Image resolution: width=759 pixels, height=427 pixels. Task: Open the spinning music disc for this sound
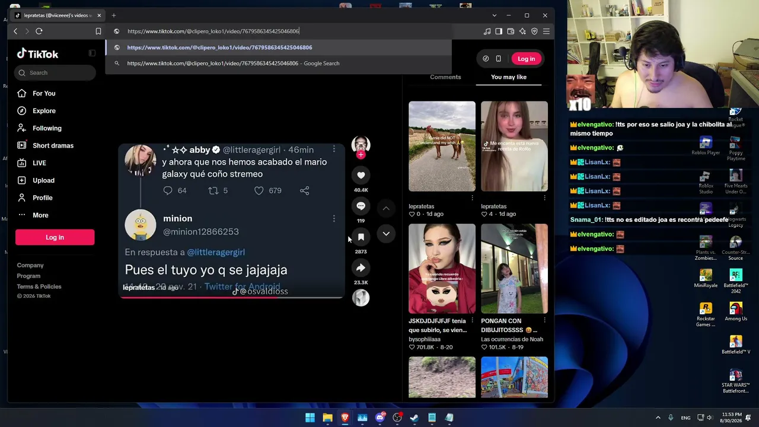361,298
